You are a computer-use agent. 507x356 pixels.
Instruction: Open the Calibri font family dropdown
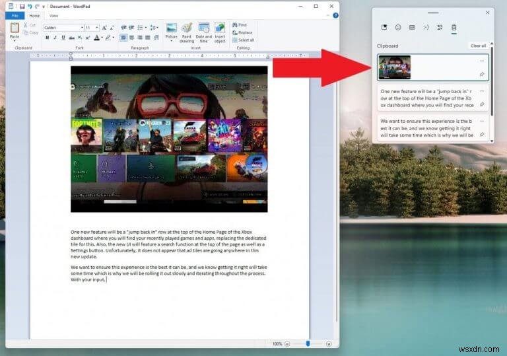click(x=82, y=28)
